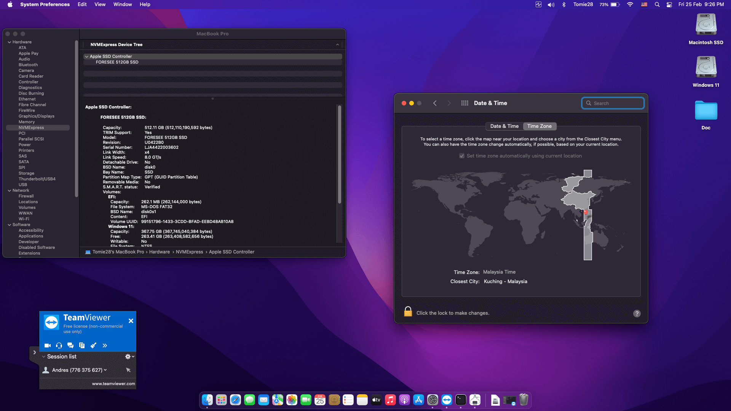The height and width of the screenshot is (411, 731).
Task: Start video in the TeamViewer panel
Action: [48, 346]
